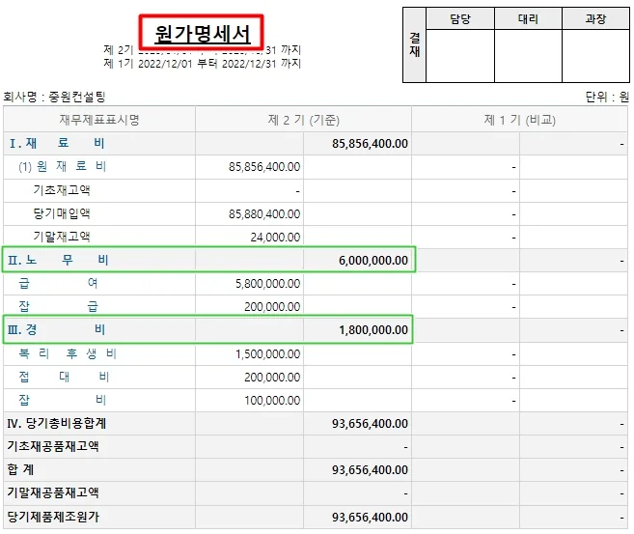Open the 잡비 account link
This screenshot has height=534, width=634.
point(63,400)
